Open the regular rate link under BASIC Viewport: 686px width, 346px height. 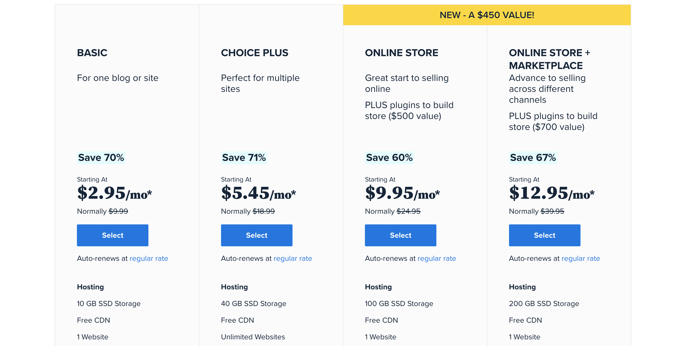tap(149, 258)
